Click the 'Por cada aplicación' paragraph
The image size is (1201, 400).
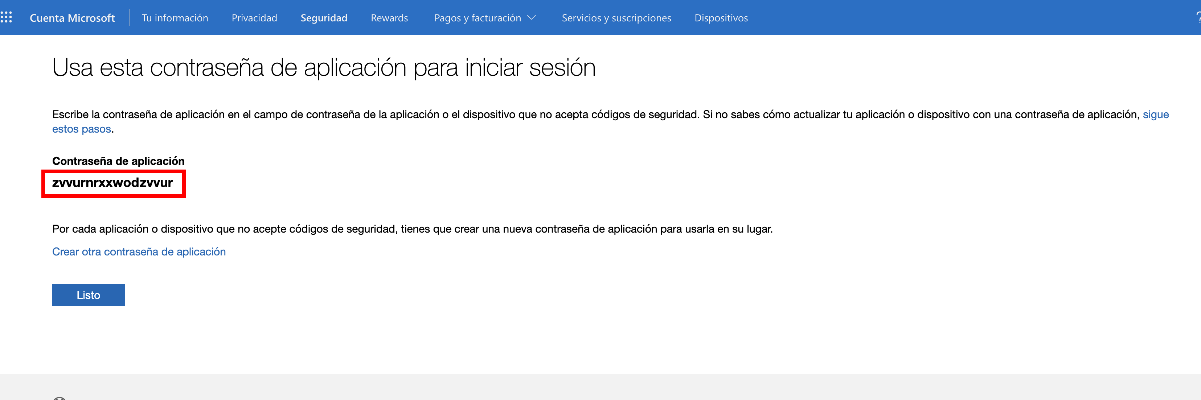click(x=412, y=229)
